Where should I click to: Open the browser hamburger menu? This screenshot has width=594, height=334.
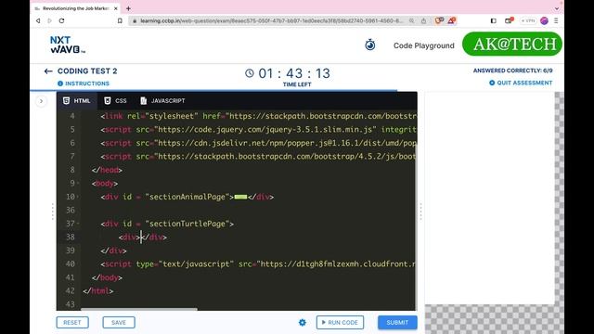pos(556,20)
